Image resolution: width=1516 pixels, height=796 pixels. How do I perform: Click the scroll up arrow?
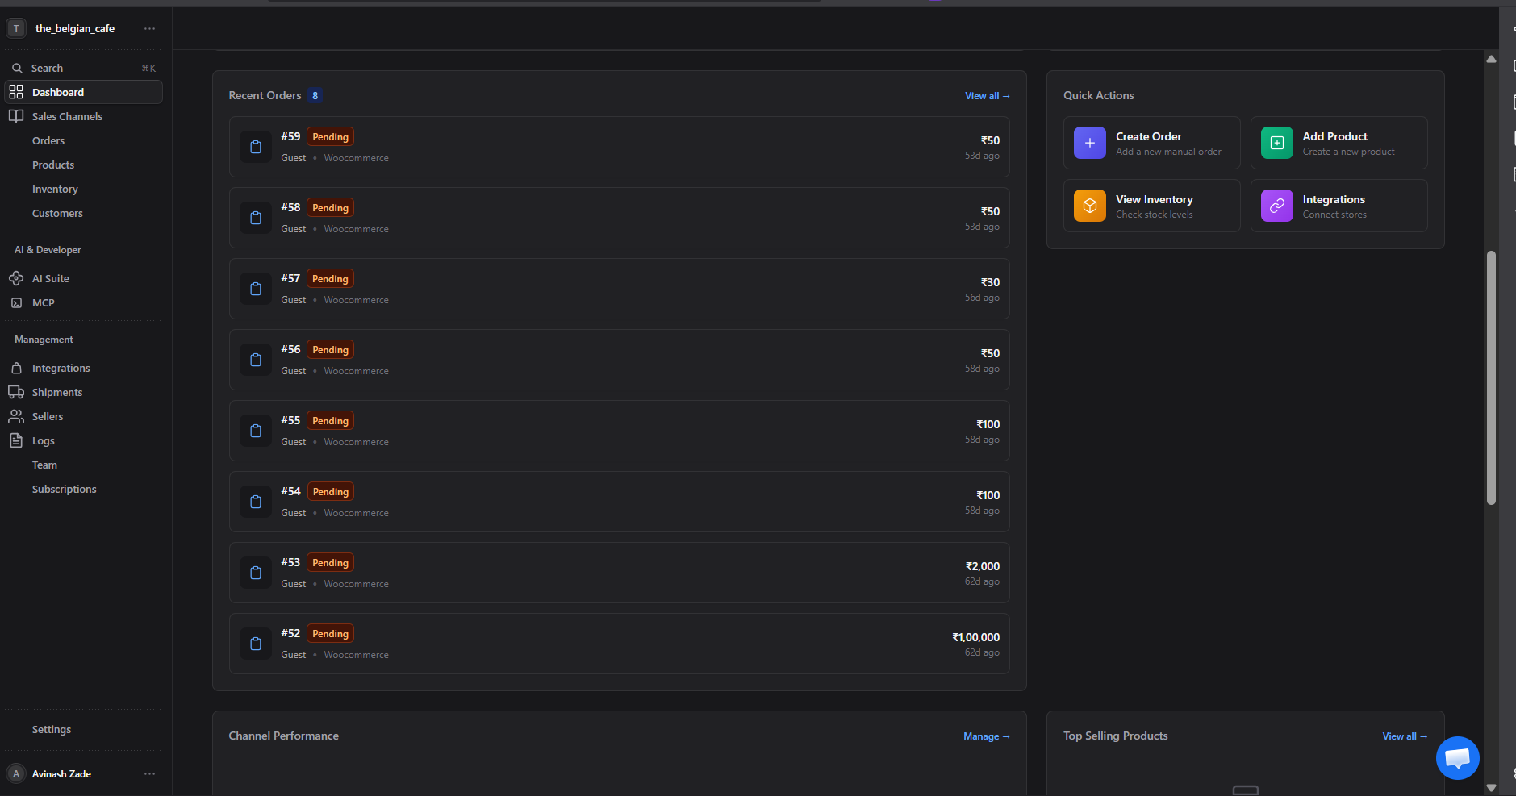(1491, 59)
